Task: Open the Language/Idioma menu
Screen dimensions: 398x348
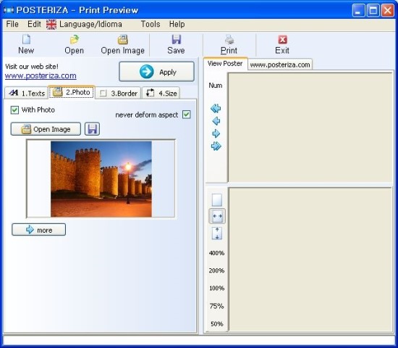Action: coord(84,24)
